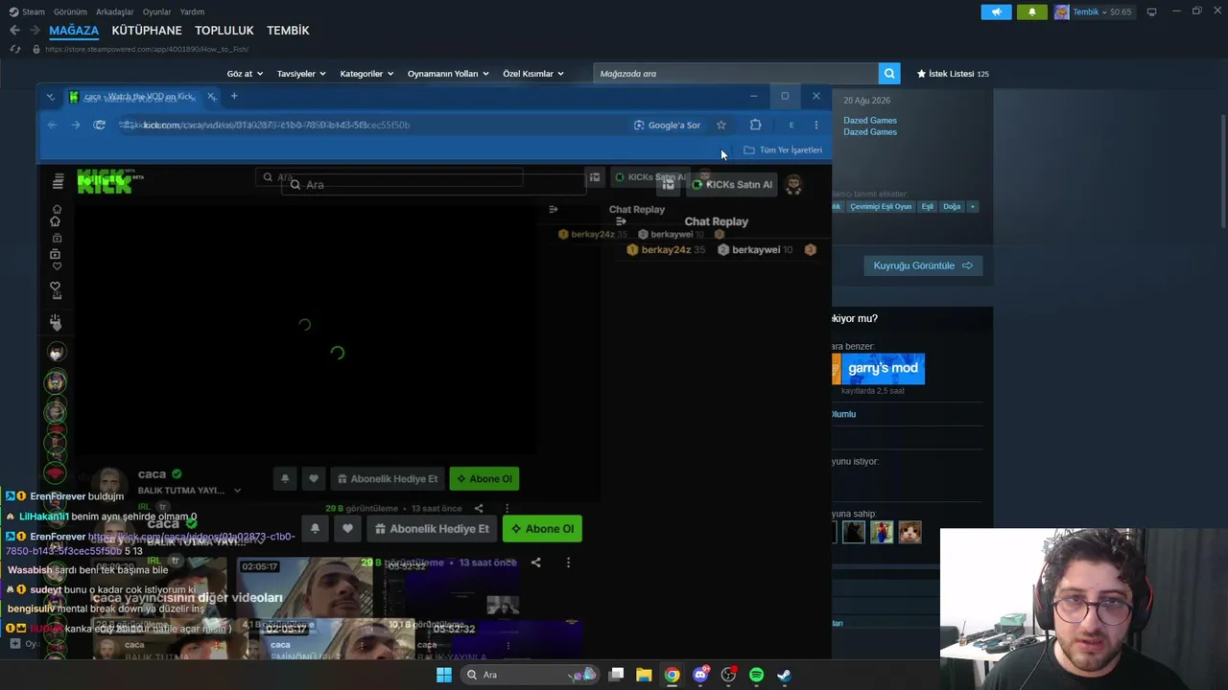The height and width of the screenshot is (690, 1228).
Task: Click the Steam store search magnifier button
Action: [x=890, y=74]
